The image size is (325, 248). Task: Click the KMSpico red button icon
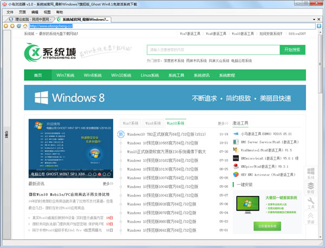click(236, 166)
